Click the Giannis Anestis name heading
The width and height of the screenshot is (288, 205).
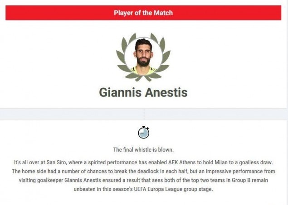point(143,92)
